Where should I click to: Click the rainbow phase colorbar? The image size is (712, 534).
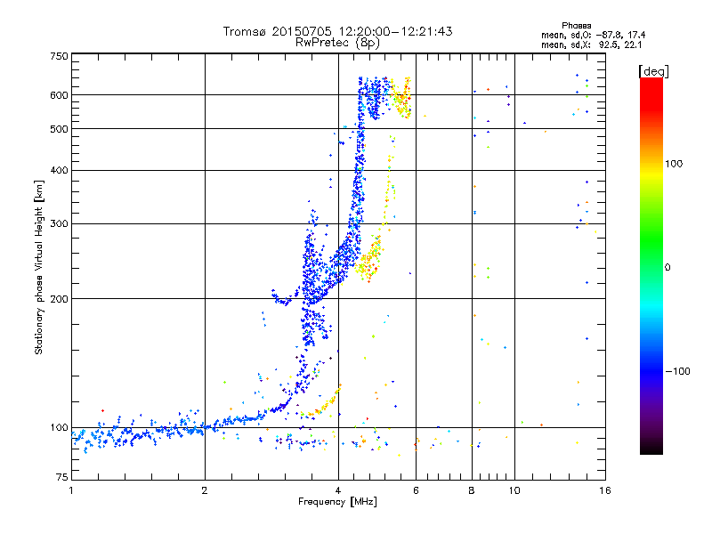point(651,266)
